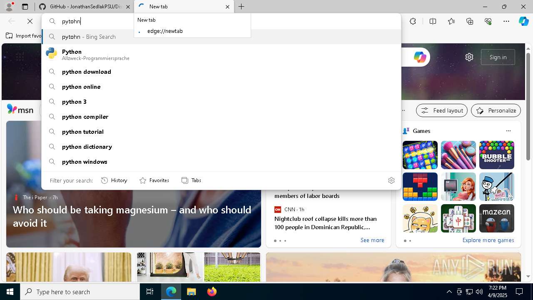Click the page vertical scrollbar
This screenshot has height=300, width=533.
click(x=528, y=106)
